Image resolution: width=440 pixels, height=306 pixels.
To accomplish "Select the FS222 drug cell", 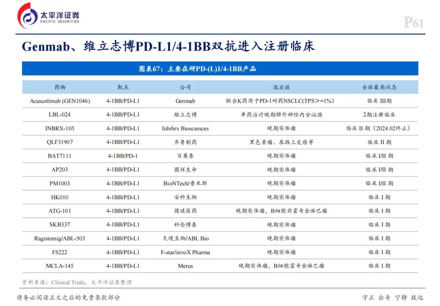I will pos(59,252).
